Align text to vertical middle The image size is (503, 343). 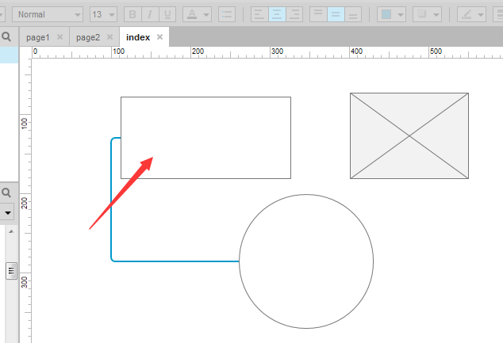coord(336,14)
